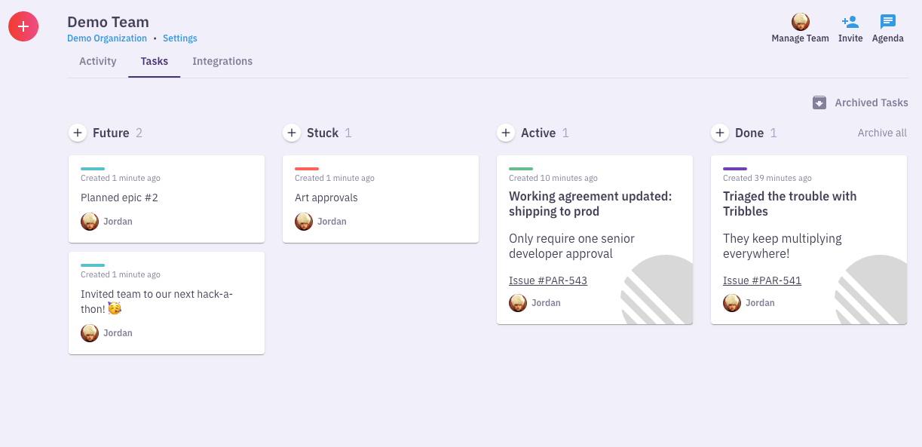Switch to the Integrations tab
Image resolution: width=922 pixels, height=447 pixels.
pos(222,61)
